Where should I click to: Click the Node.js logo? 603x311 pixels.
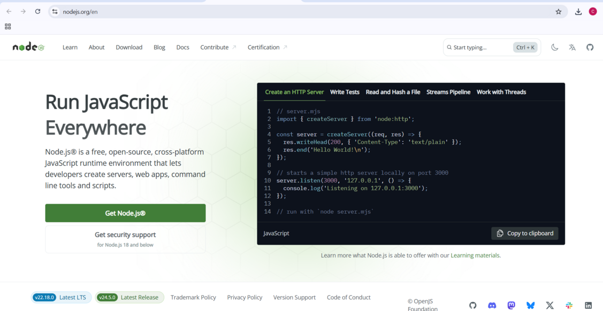point(28,46)
